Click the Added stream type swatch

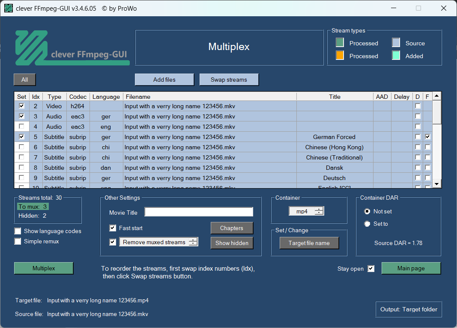(x=396, y=56)
